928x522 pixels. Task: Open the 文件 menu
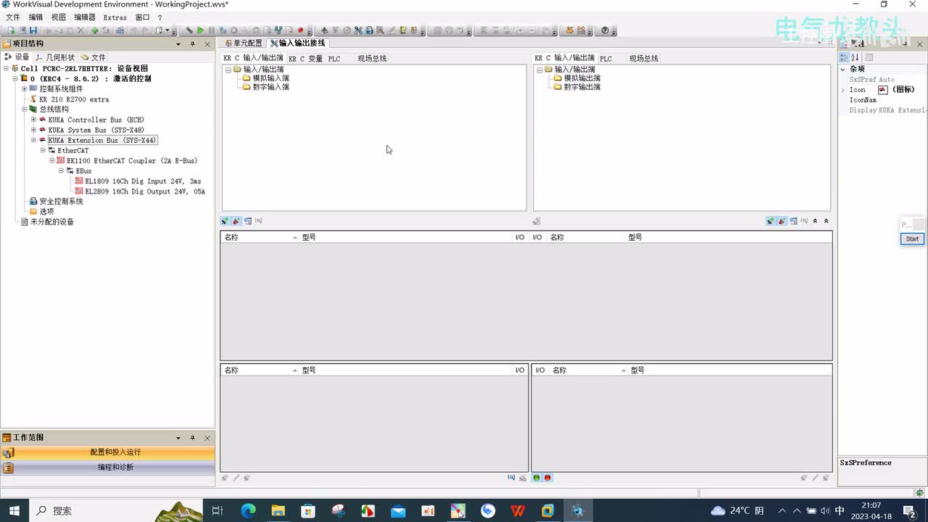pos(13,17)
